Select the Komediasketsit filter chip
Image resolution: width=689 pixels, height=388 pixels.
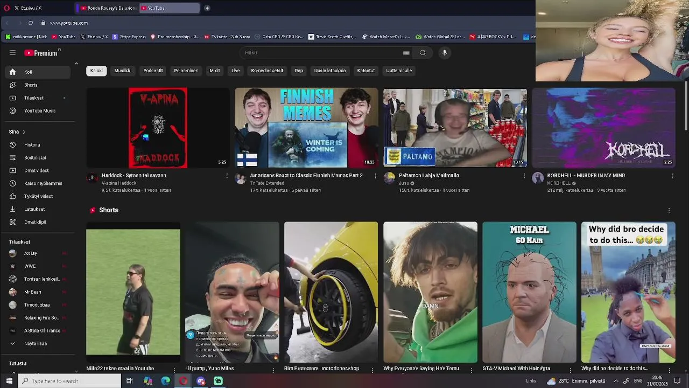point(267,71)
